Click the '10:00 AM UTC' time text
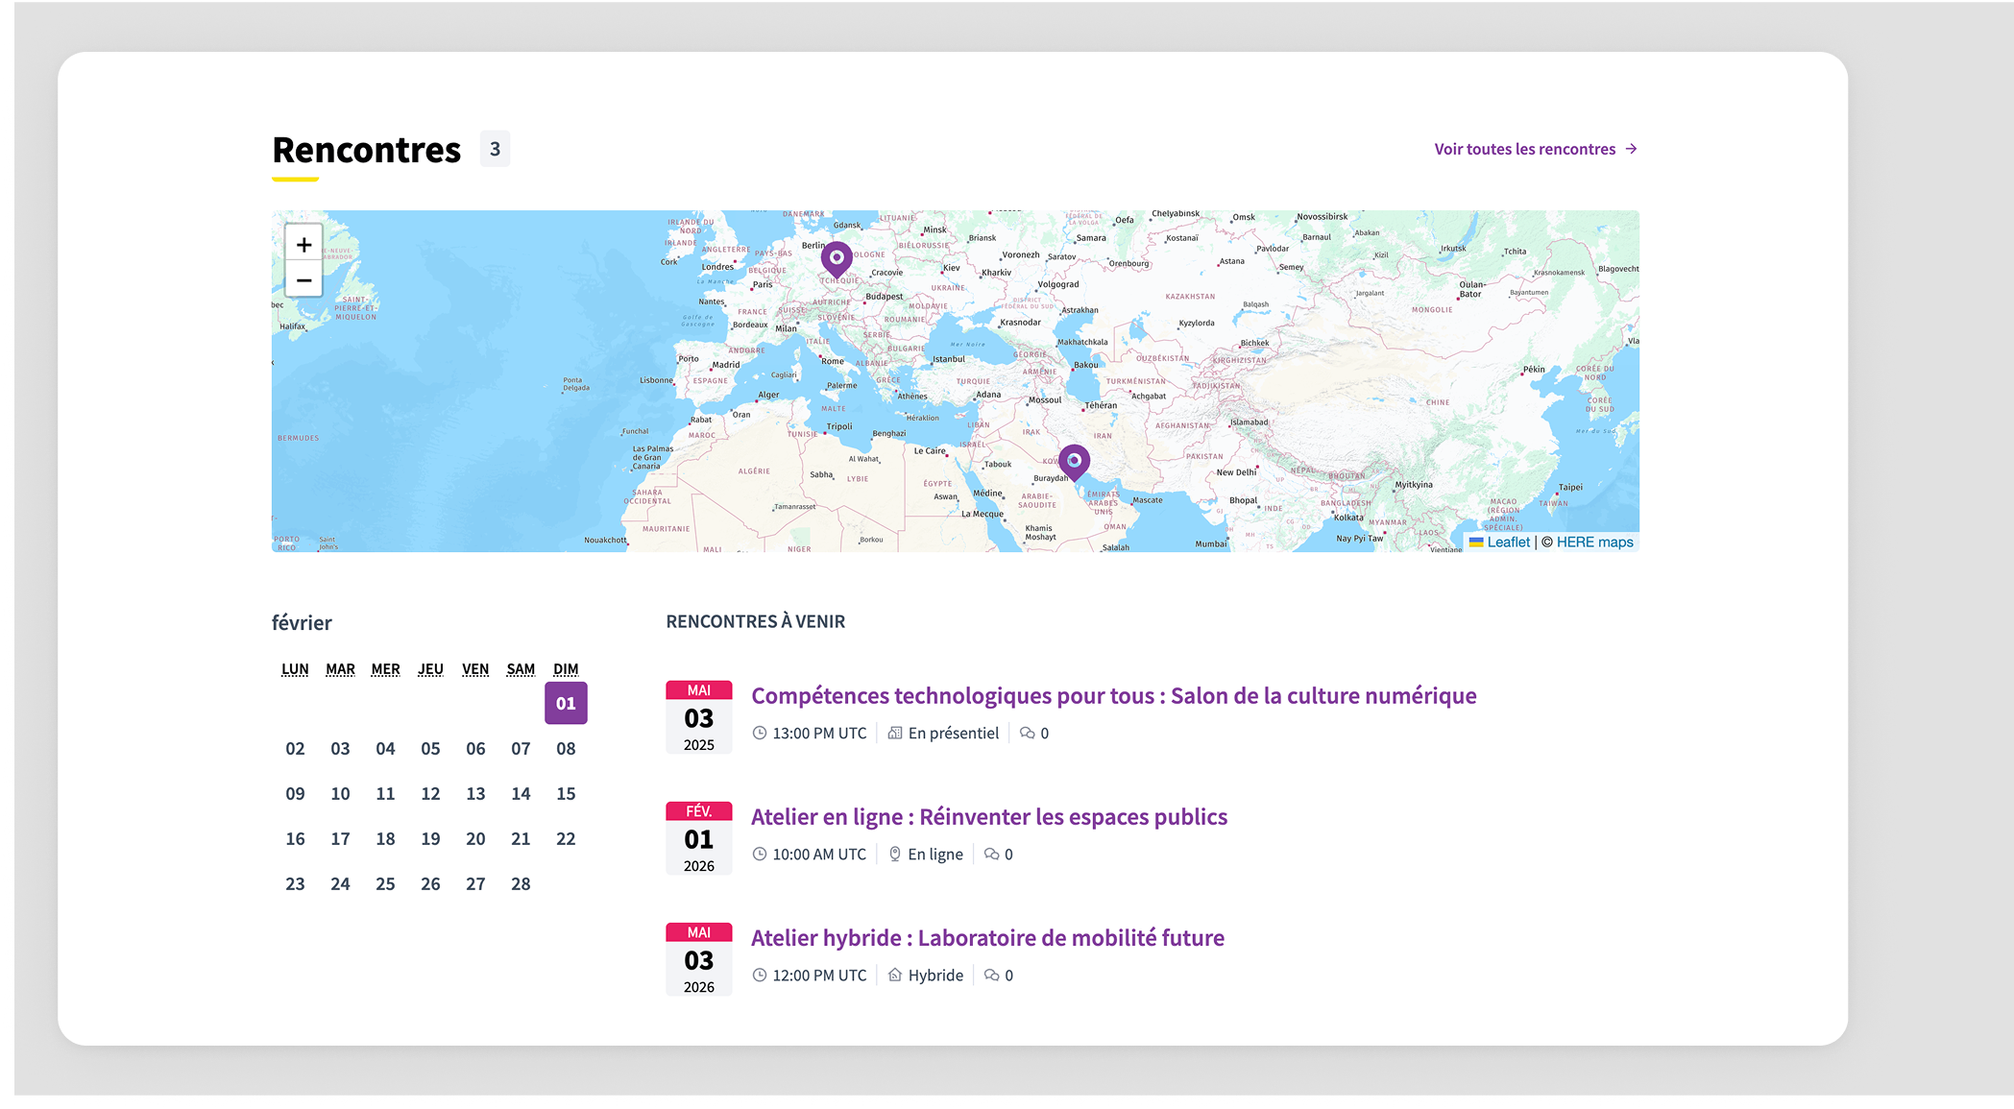 click(819, 854)
